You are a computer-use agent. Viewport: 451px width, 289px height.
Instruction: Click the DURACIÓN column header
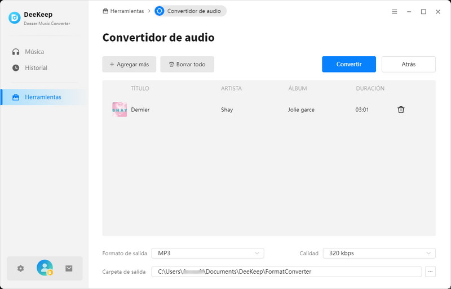(370, 88)
